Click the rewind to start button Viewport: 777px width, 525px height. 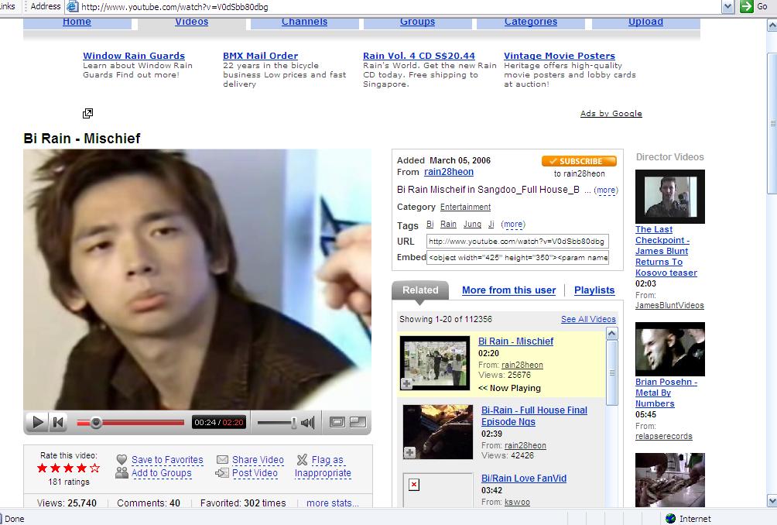(x=58, y=422)
